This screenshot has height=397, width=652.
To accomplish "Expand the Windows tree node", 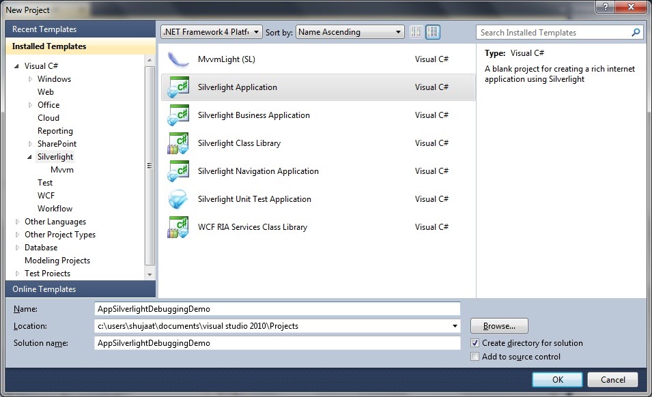I will [x=30, y=79].
